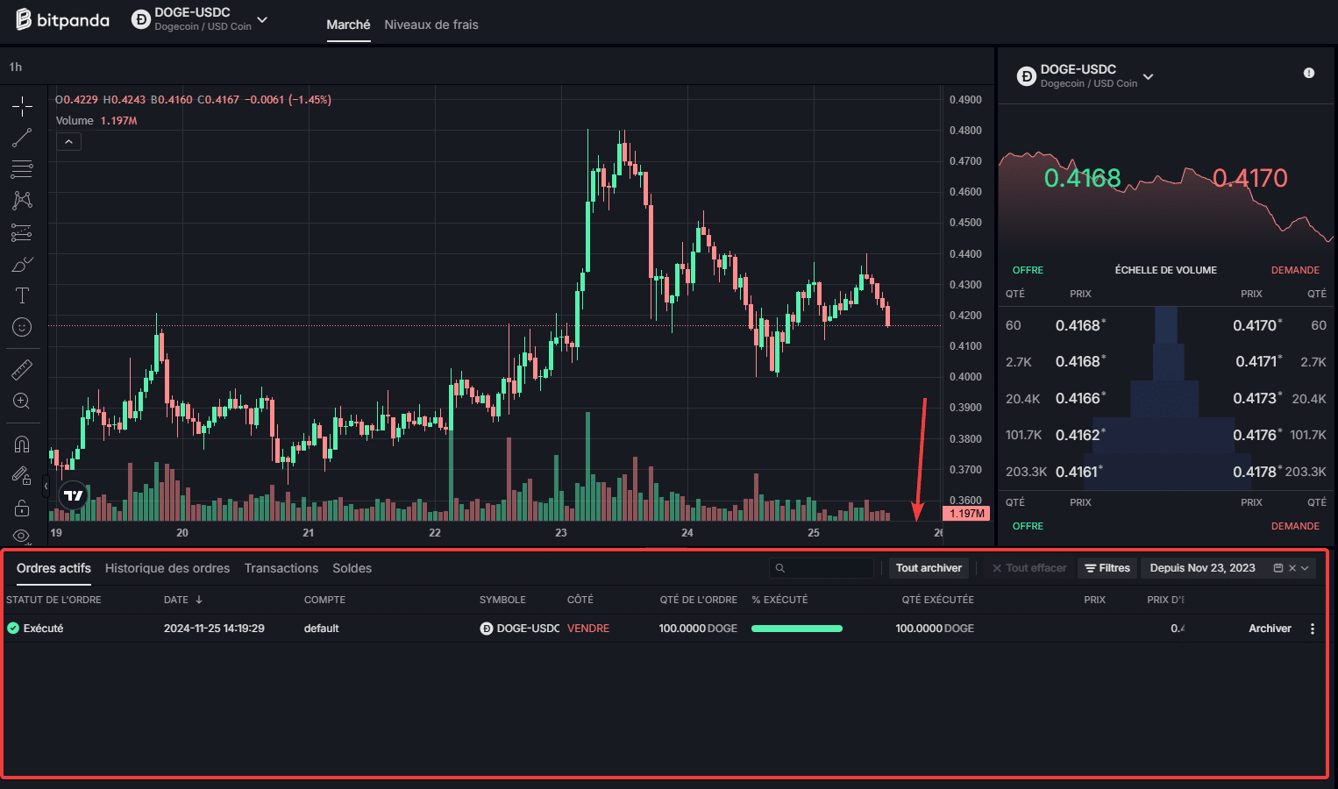This screenshot has width=1338, height=789.
Task: Open the emoji icons tool
Action: [22, 327]
